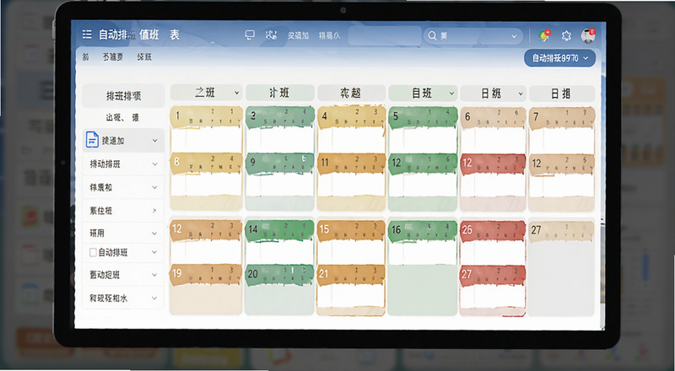The width and height of the screenshot is (675, 371).
Task: Click the blue document icon in sidebar
Action: coord(92,140)
